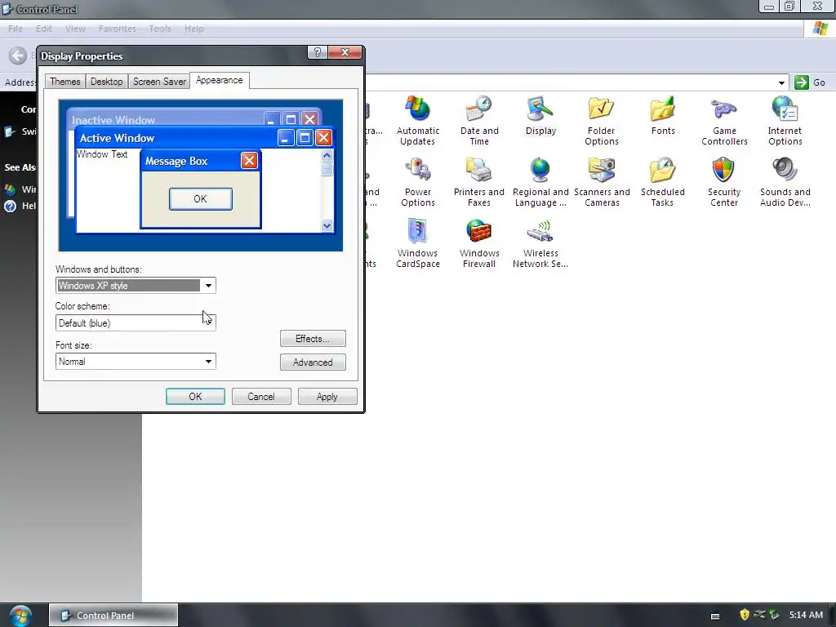Click the network connection tray icon

[759, 615]
